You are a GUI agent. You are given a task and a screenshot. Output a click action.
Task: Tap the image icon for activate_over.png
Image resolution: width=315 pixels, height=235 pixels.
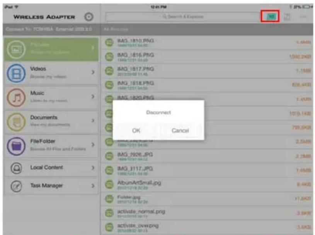click(x=109, y=227)
